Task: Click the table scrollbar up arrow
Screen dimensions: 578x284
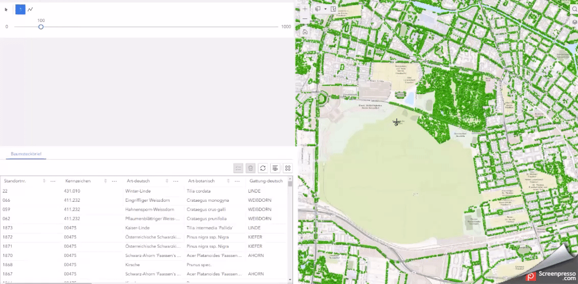Action: (x=290, y=178)
